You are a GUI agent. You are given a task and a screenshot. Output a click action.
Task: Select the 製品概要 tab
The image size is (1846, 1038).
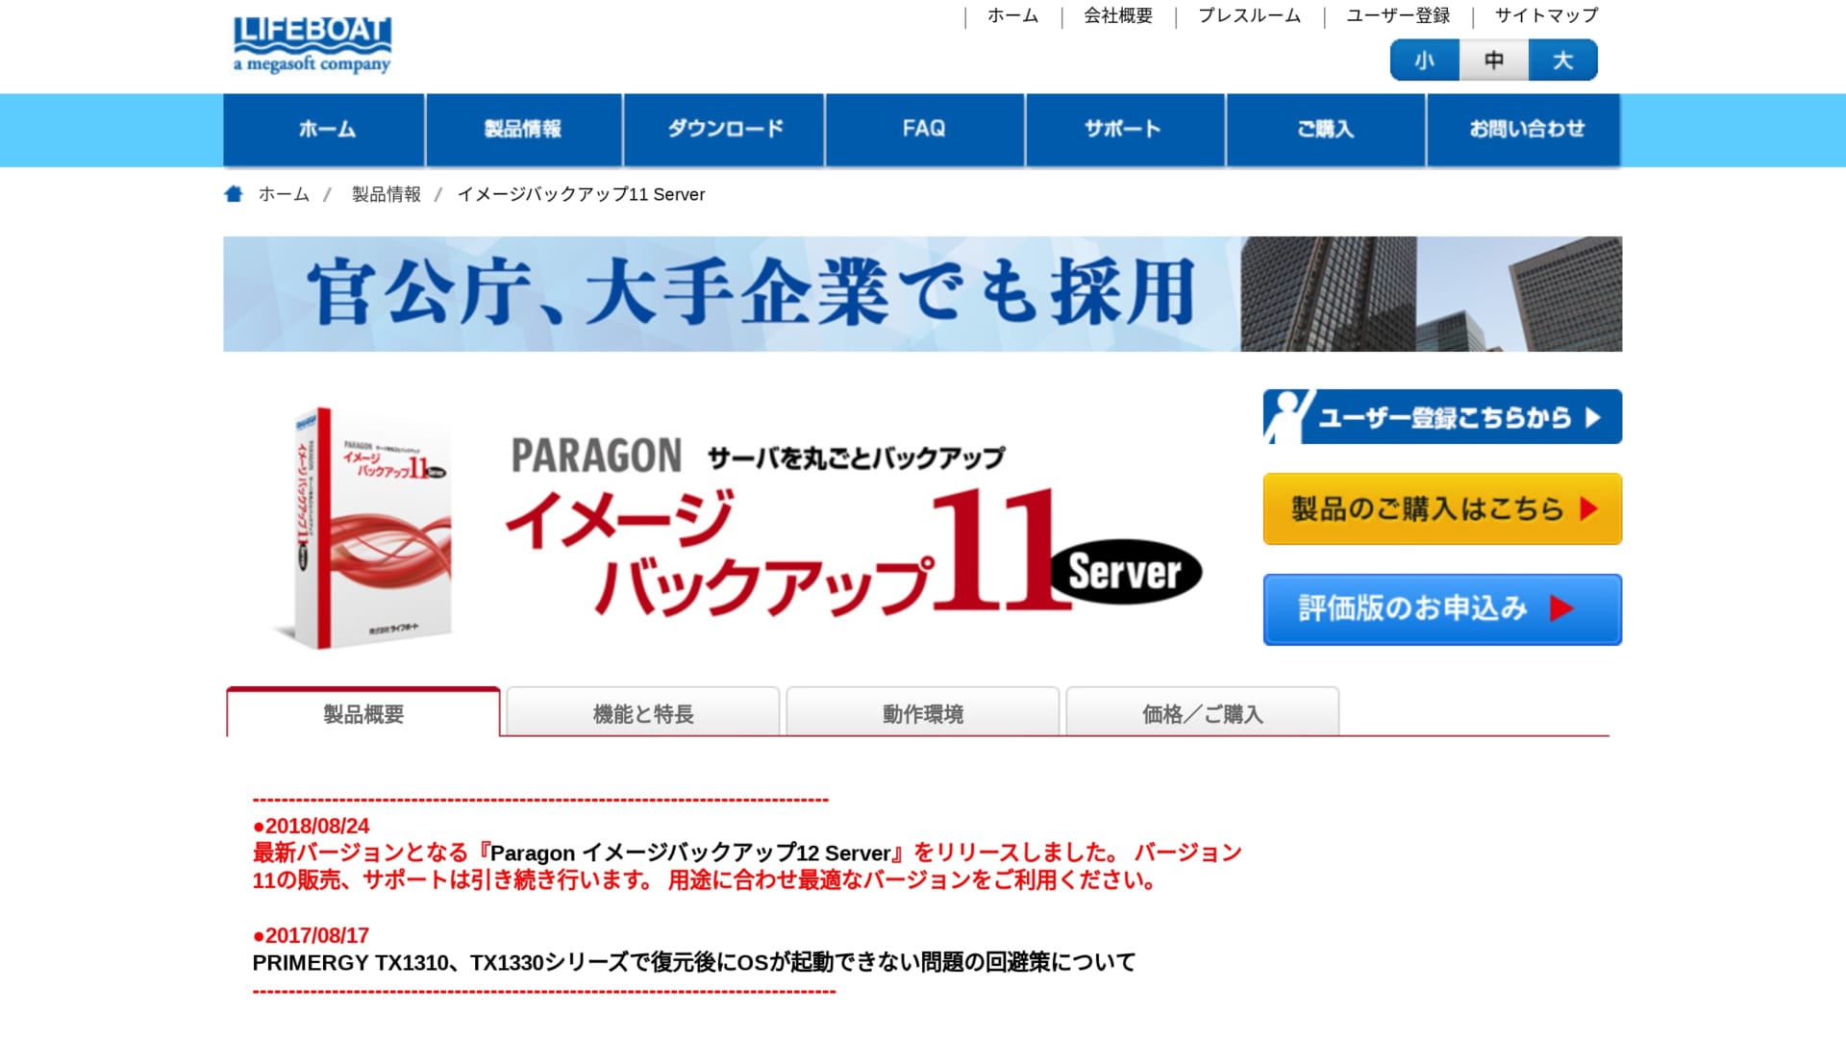363,713
